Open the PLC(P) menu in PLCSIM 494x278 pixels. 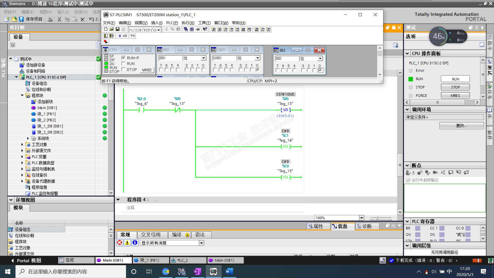(172, 23)
